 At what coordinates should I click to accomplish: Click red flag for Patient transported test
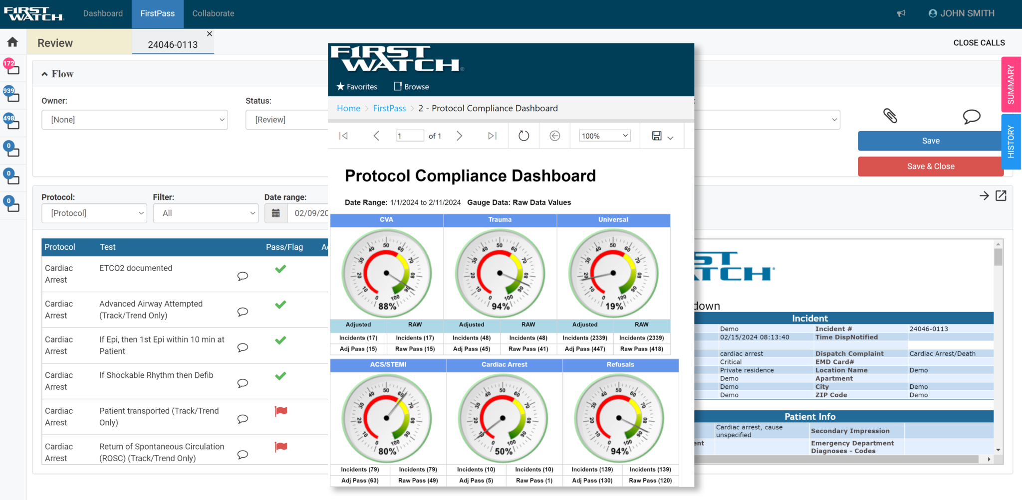point(281,411)
